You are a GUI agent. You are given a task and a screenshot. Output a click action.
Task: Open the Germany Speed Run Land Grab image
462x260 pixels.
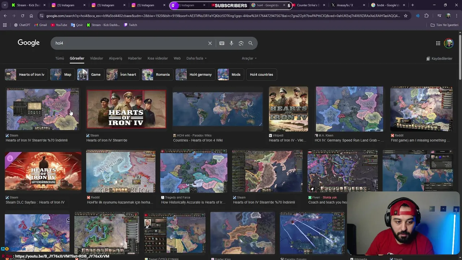pos(349,109)
